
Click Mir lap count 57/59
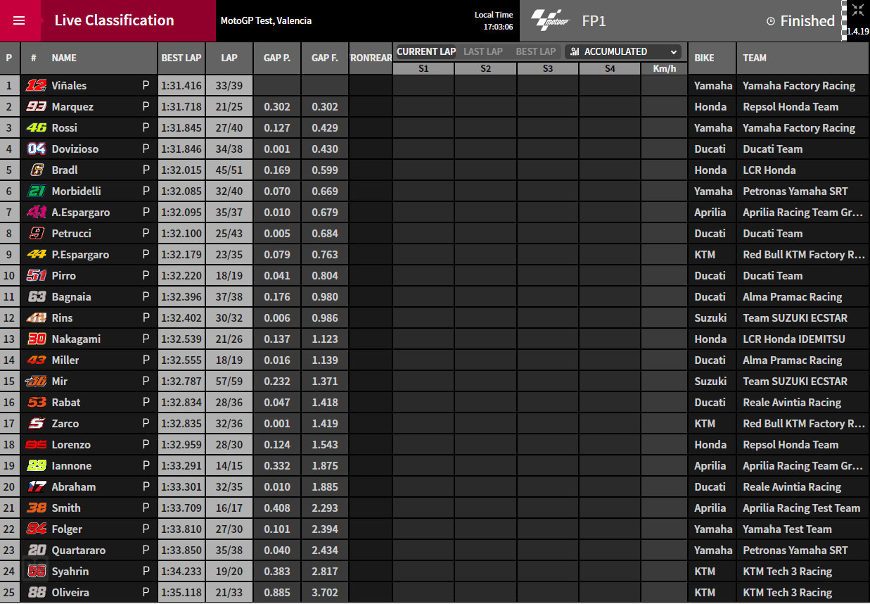229,381
